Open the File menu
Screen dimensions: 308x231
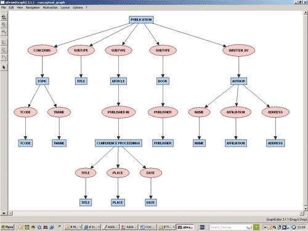point(4,7)
